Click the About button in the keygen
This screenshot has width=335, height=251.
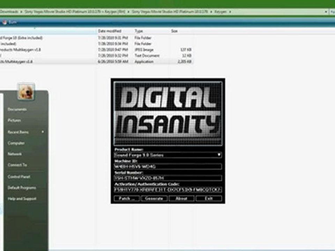click(x=181, y=198)
